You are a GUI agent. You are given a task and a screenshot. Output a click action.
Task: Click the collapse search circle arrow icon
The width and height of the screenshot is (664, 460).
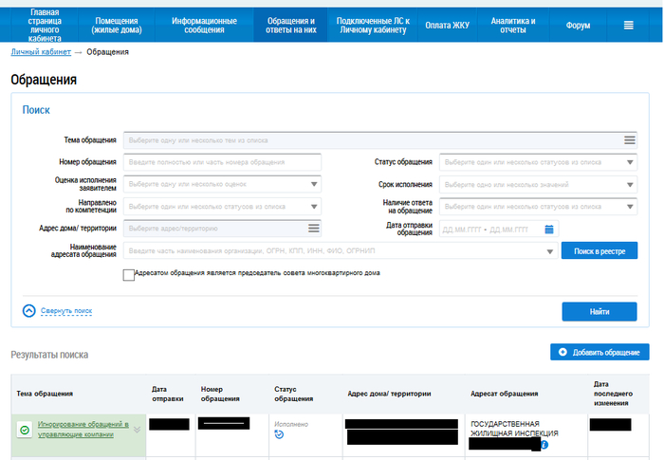point(28,311)
